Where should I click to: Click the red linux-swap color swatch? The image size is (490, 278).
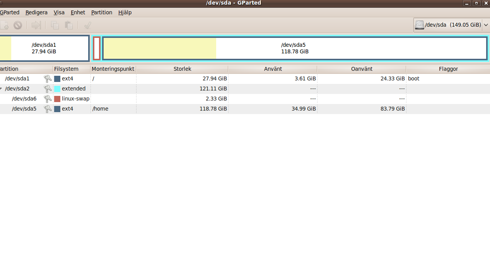pyautogui.click(x=57, y=99)
